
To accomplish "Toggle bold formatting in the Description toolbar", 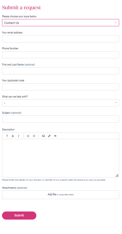I will click(x=13, y=136).
